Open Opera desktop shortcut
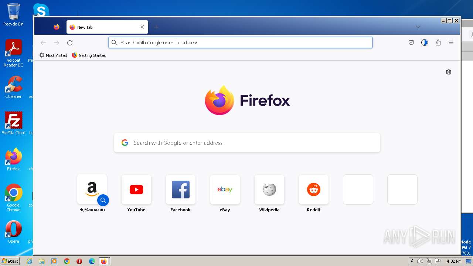This screenshot has height=266, width=473. (x=13, y=232)
